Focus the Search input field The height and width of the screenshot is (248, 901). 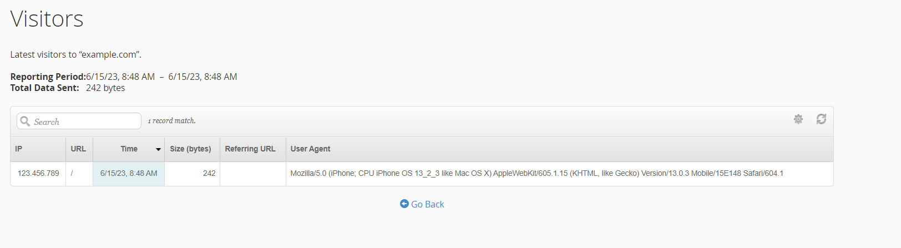[83, 122]
